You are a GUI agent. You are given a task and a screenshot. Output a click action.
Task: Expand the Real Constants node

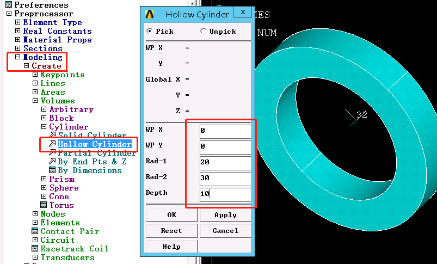(17, 30)
